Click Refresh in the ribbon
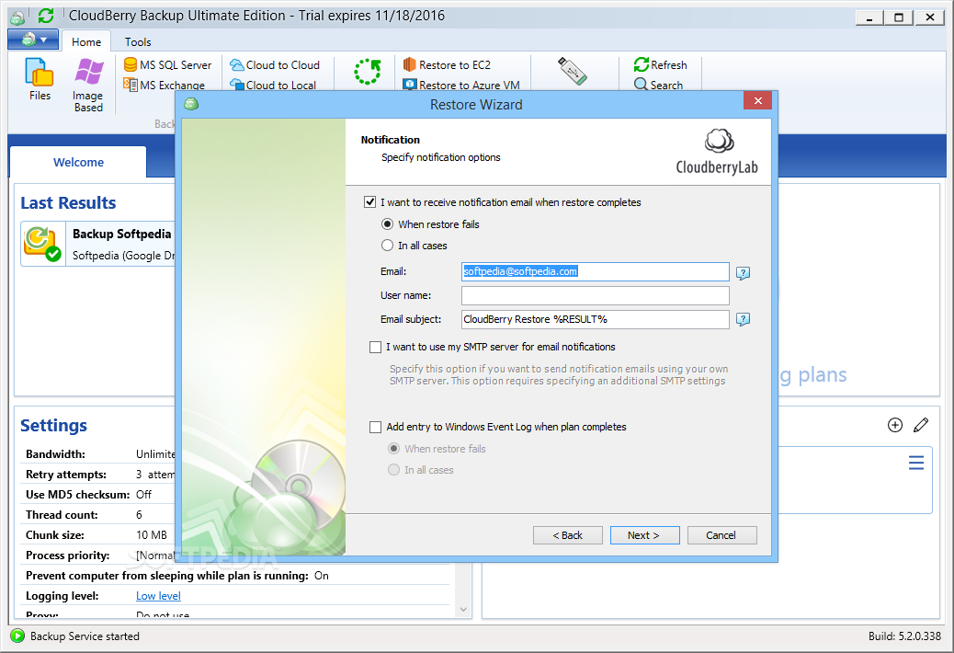Screen dimensions: 954x653 [x=660, y=64]
